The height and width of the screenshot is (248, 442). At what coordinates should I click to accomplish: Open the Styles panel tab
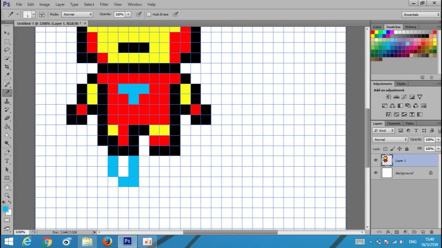pos(401,84)
